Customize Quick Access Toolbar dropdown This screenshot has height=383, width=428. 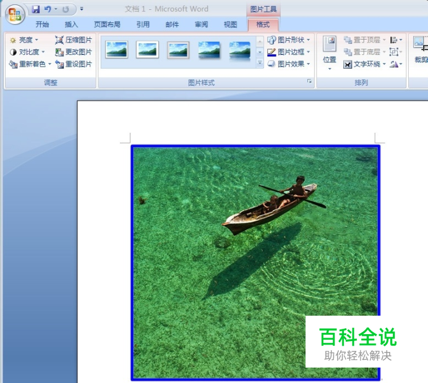(x=82, y=9)
